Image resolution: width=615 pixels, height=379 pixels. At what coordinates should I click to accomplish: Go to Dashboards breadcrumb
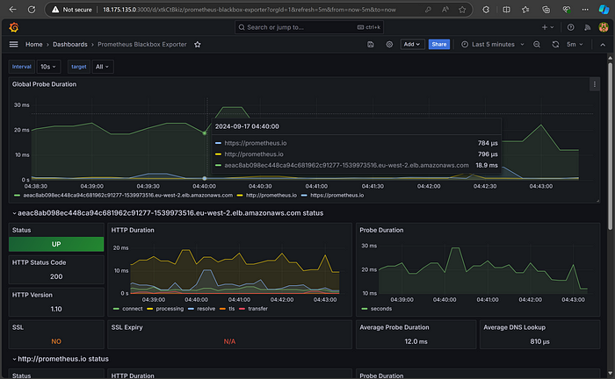point(70,44)
